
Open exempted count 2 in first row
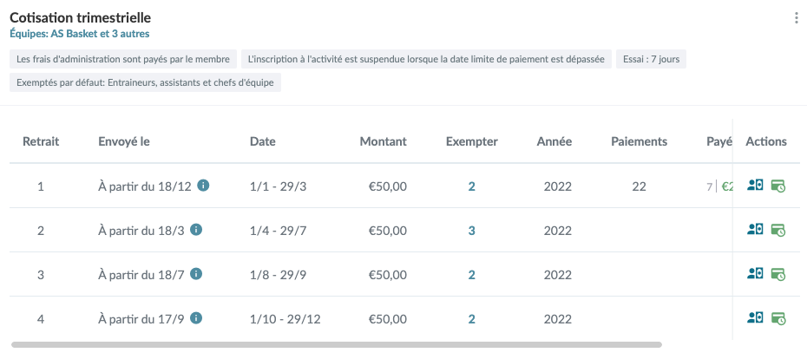click(471, 186)
